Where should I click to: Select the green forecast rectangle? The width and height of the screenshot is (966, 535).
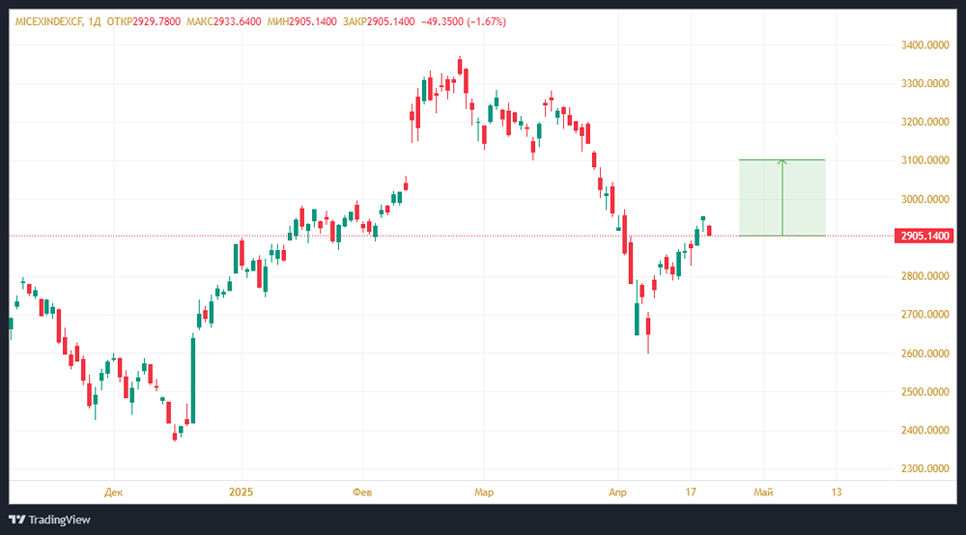coord(807,198)
